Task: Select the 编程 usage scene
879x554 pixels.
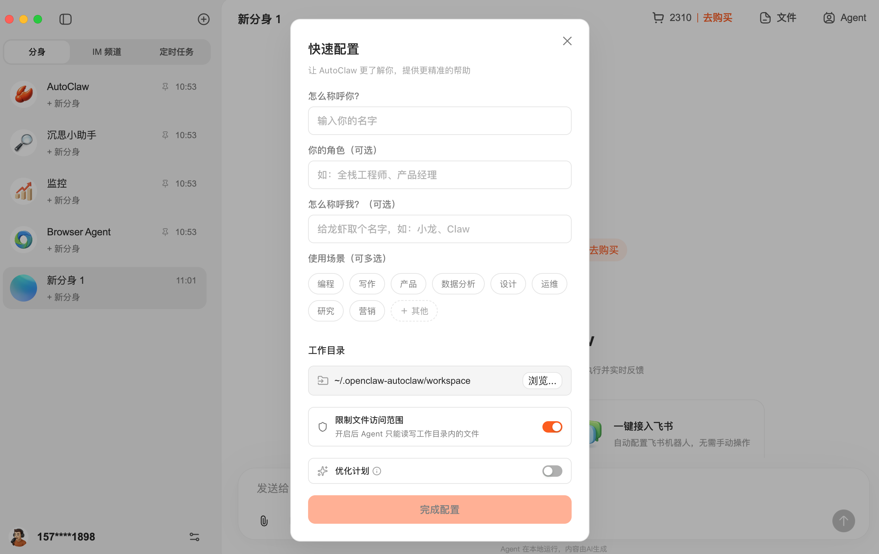Action: tap(326, 283)
